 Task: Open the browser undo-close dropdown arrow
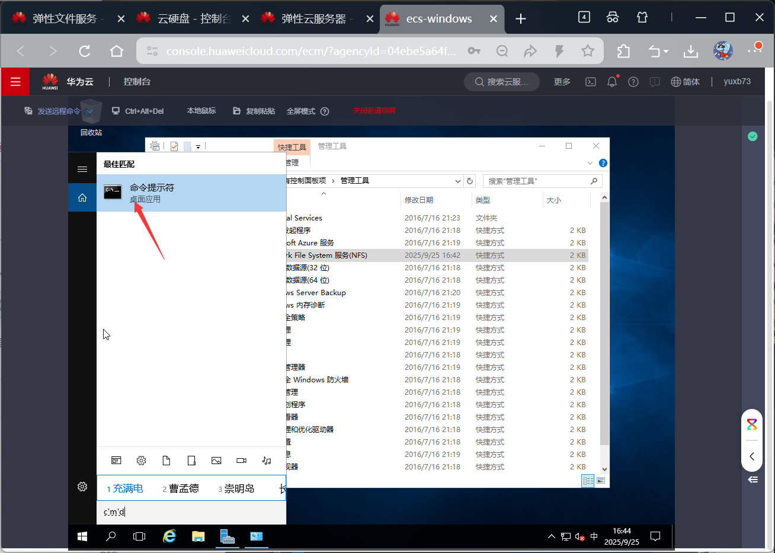click(x=666, y=52)
